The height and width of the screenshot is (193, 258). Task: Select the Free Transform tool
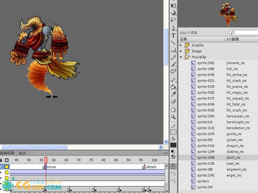coord(173,6)
